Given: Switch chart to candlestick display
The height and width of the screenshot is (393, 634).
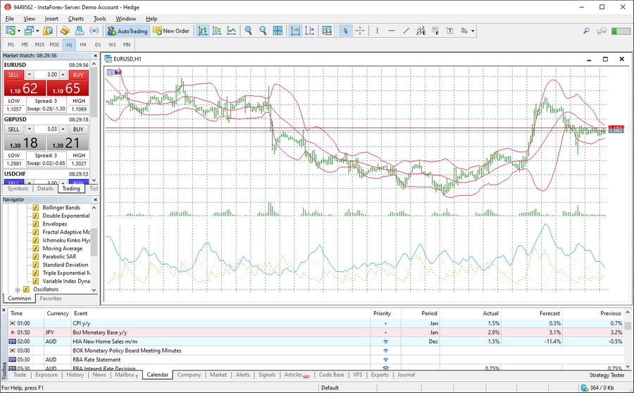Looking at the screenshot, I should [217, 31].
